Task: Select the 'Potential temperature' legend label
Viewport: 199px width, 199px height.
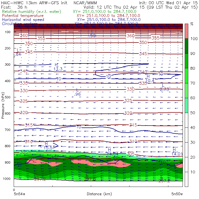Action: tap(23, 16)
